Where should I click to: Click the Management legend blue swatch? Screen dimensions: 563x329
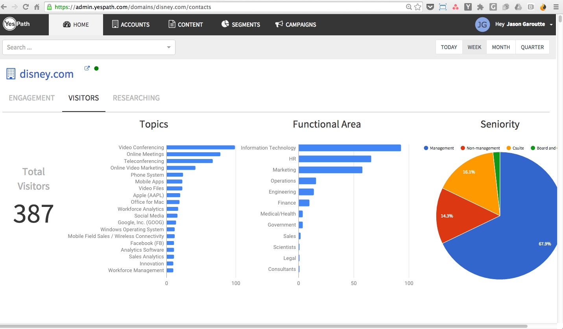(x=426, y=148)
